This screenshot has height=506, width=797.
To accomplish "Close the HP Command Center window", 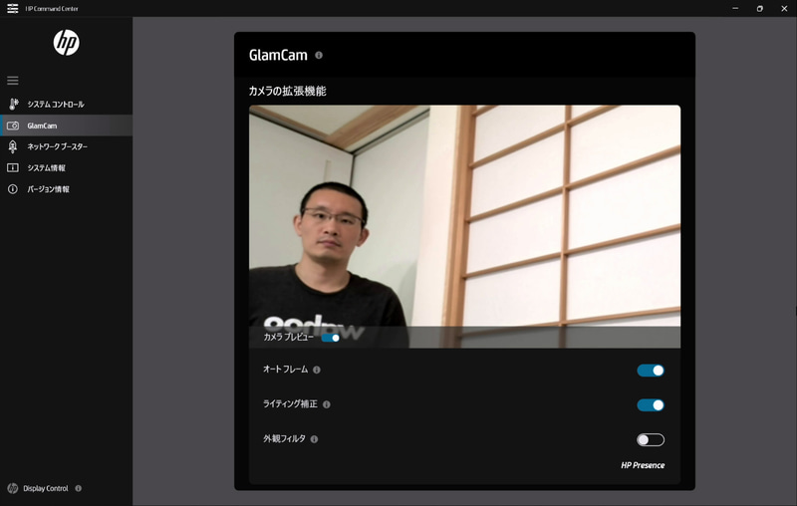I will point(784,8).
